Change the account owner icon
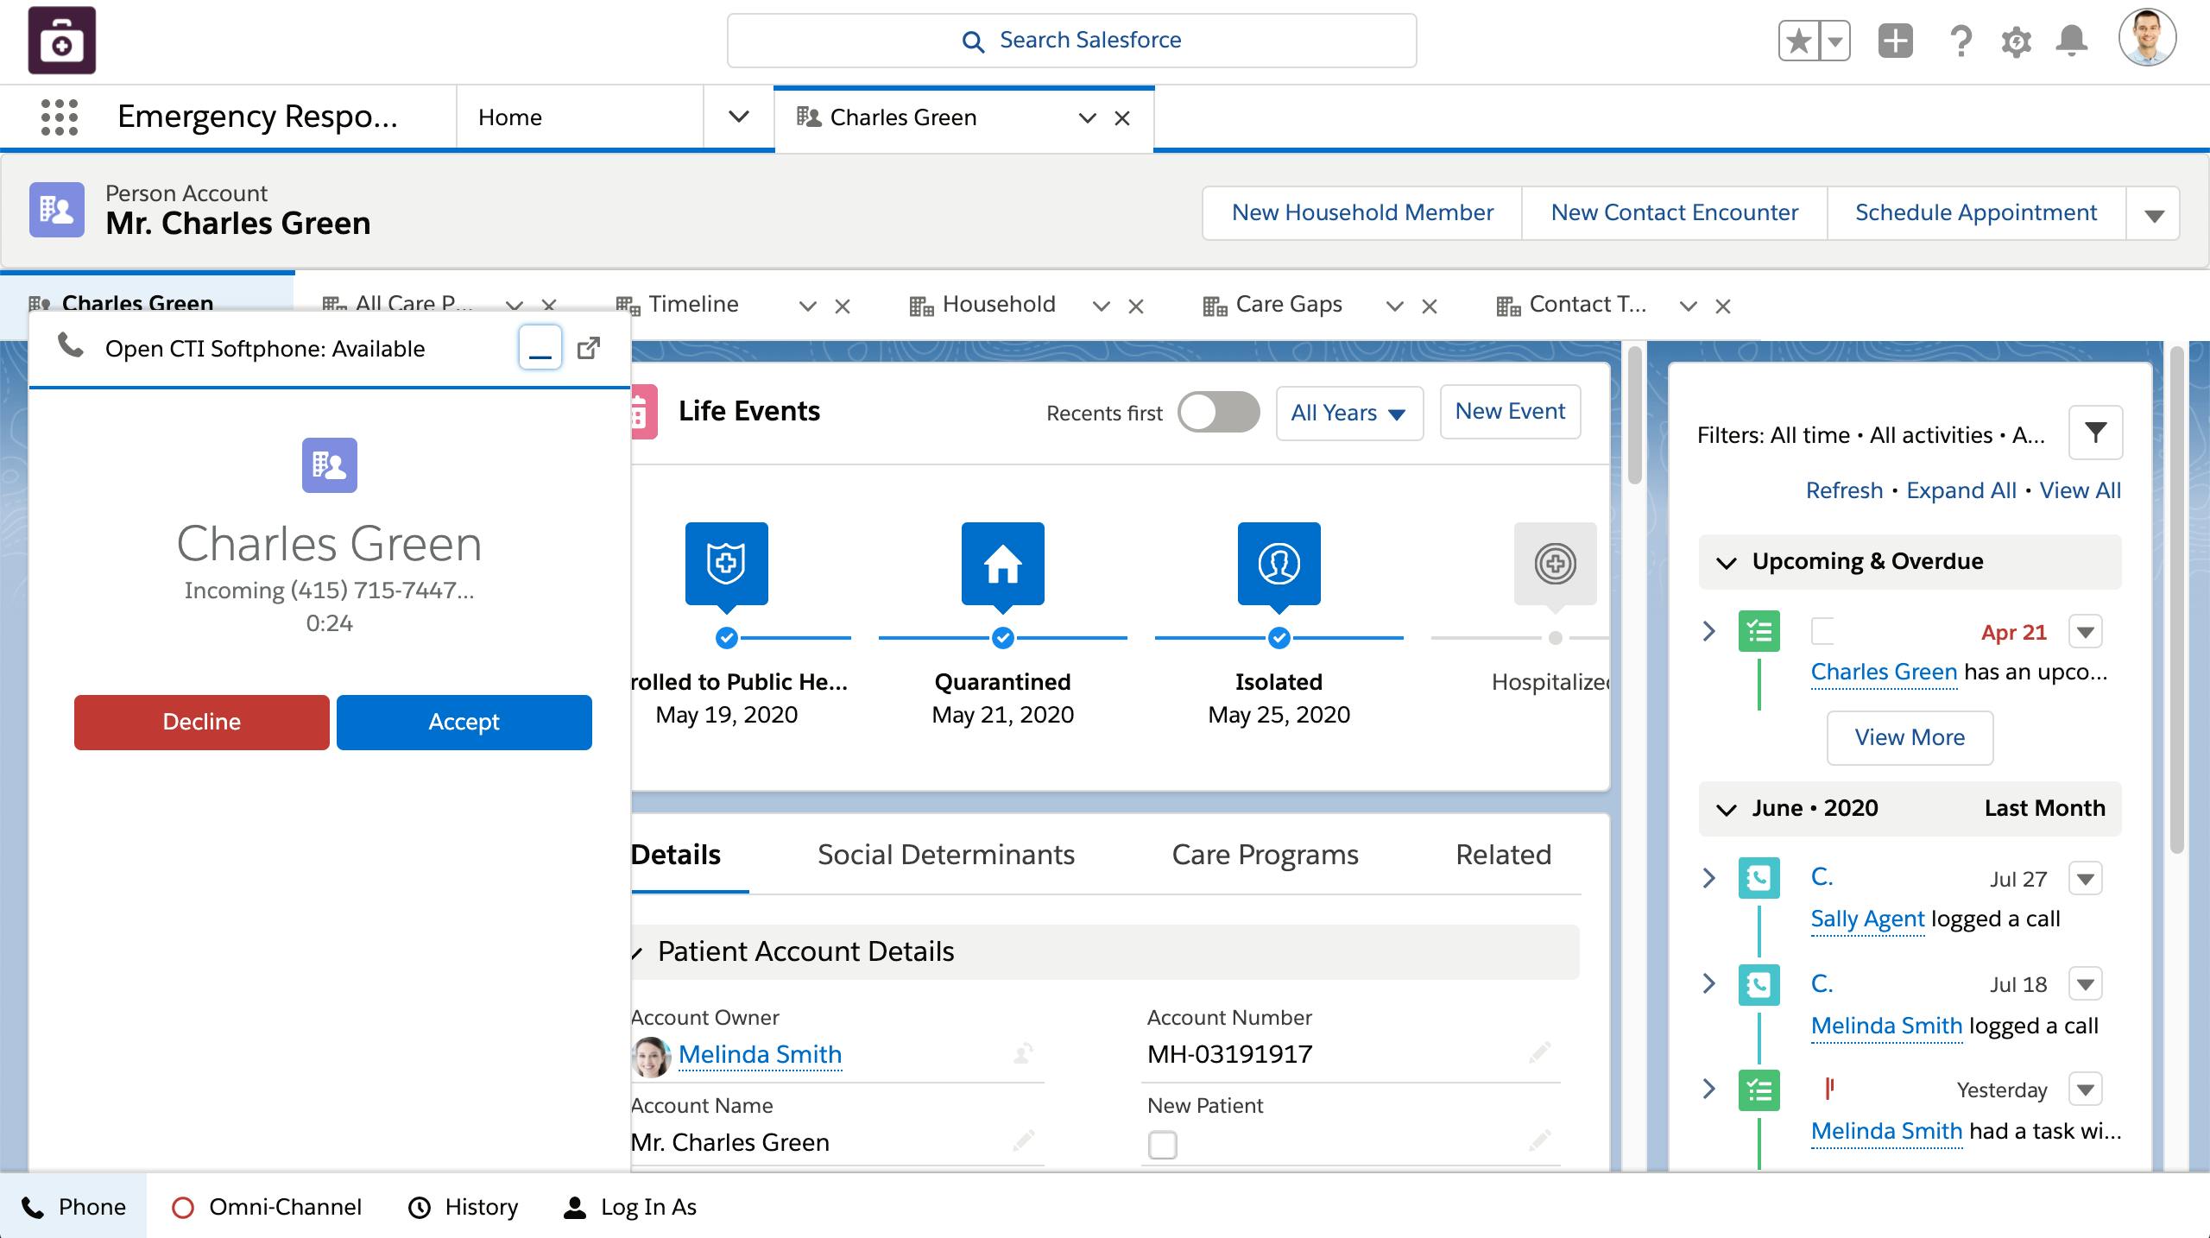Viewport: 2210px width, 1238px height. coord(1023,1053)
